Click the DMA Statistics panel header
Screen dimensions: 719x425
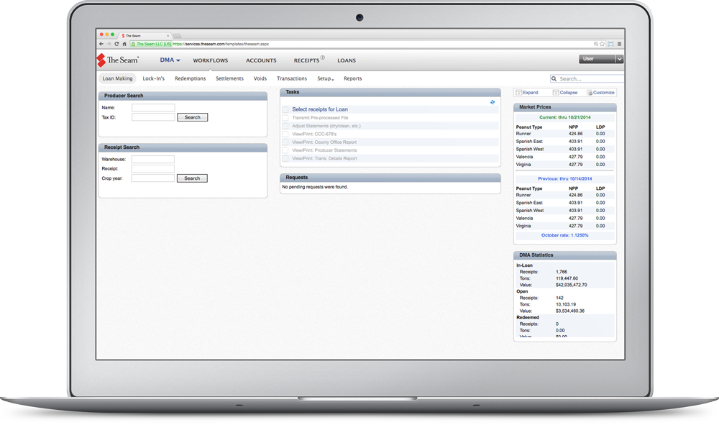565,255
